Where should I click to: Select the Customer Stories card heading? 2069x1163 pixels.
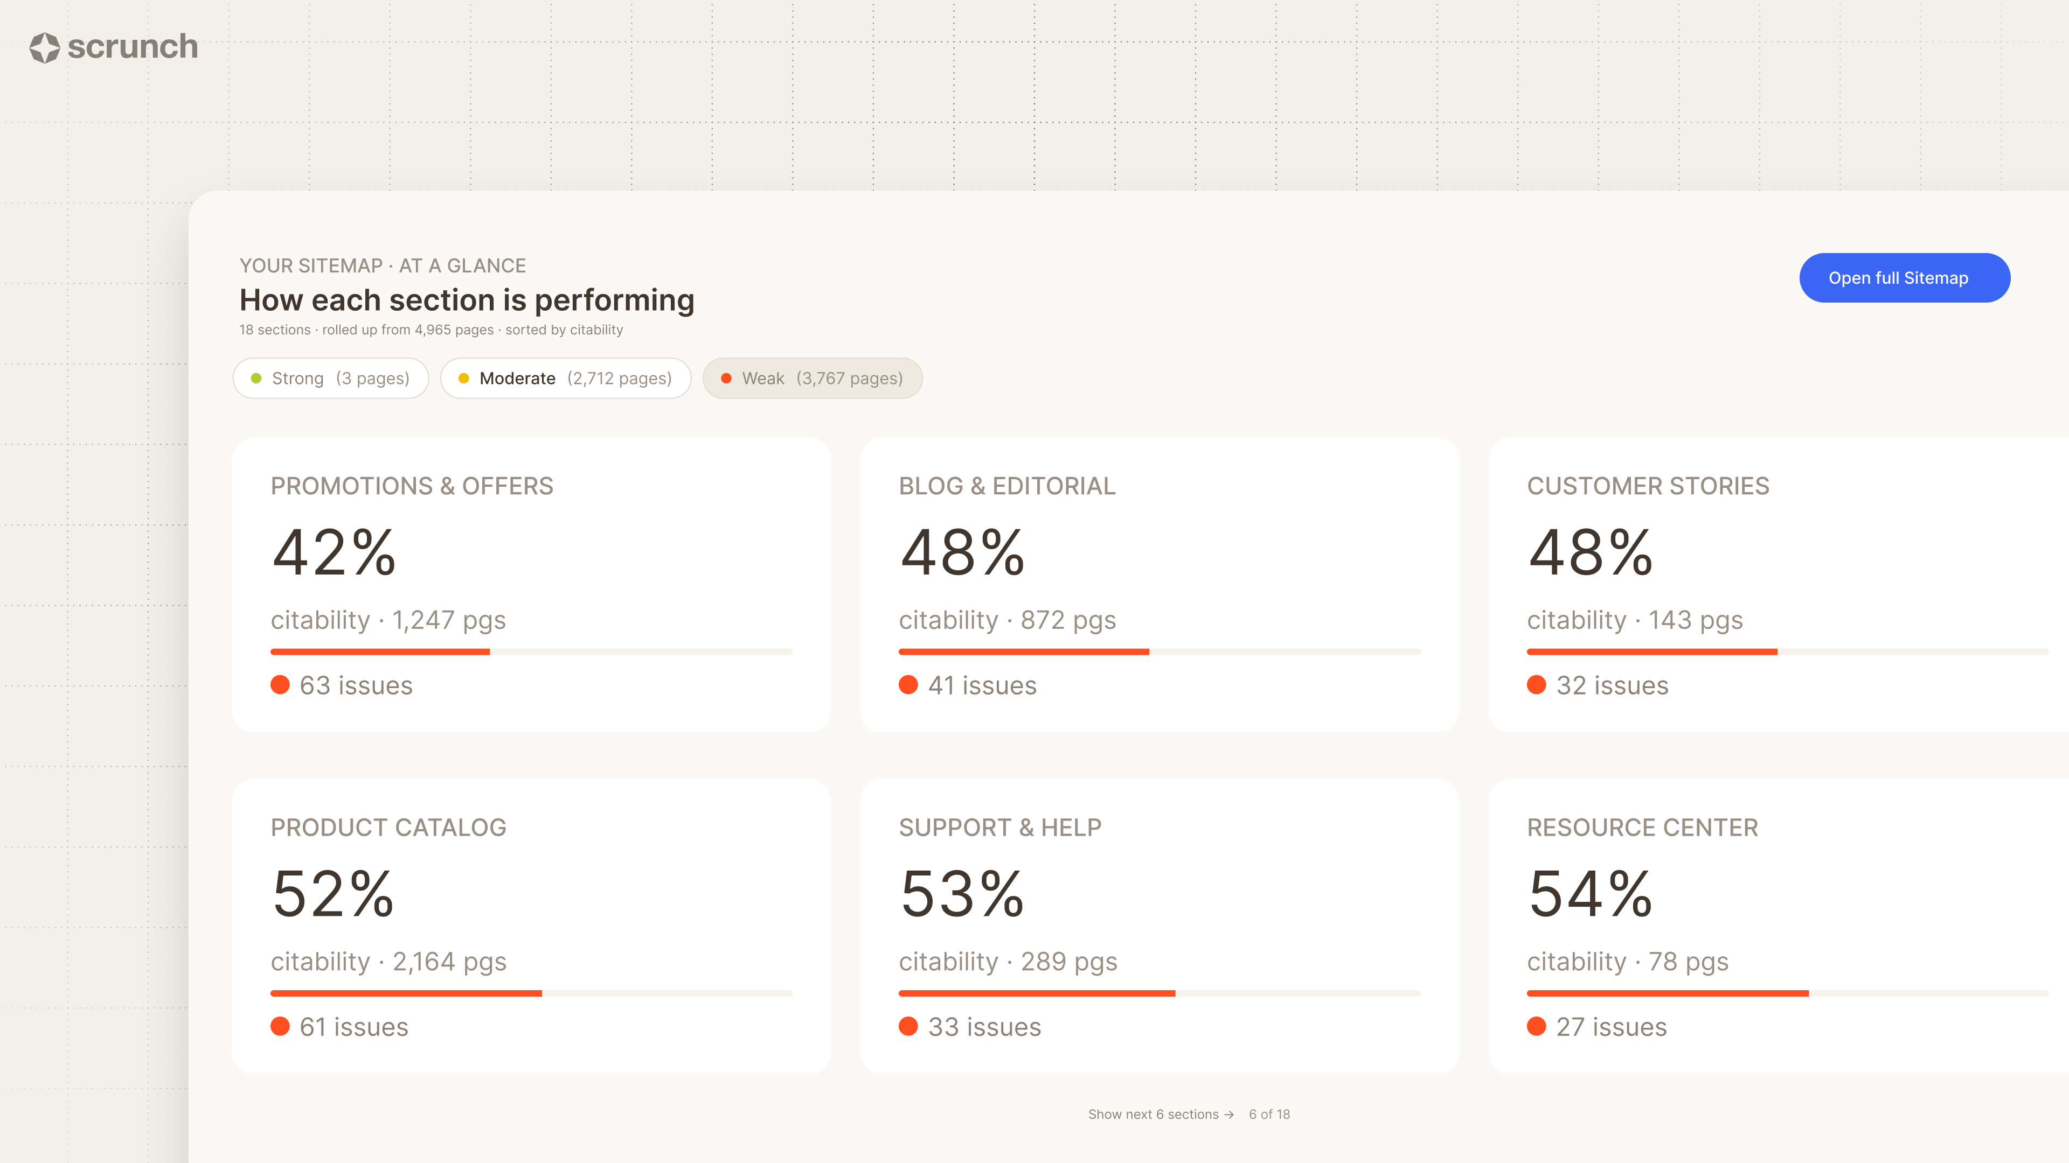click(x=1648, y=486)
